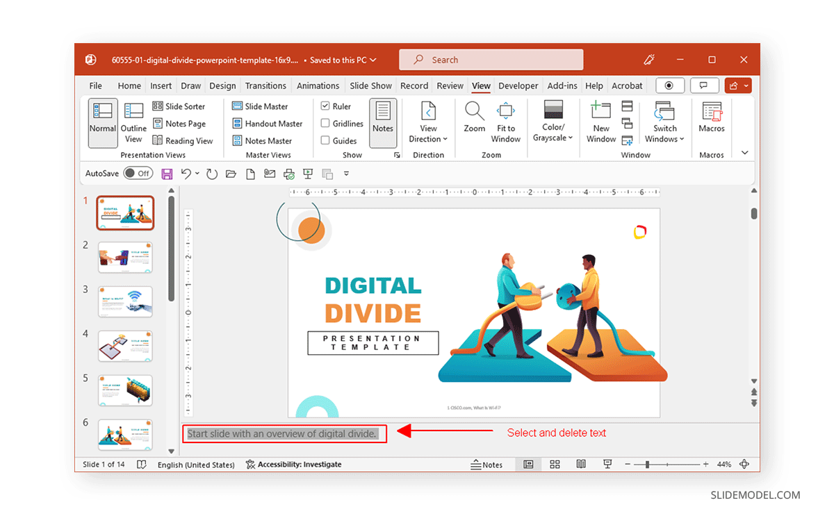834x516 pixels.
Task: Open the Color/Grayscale dropdown
Action: coord(553,125)
